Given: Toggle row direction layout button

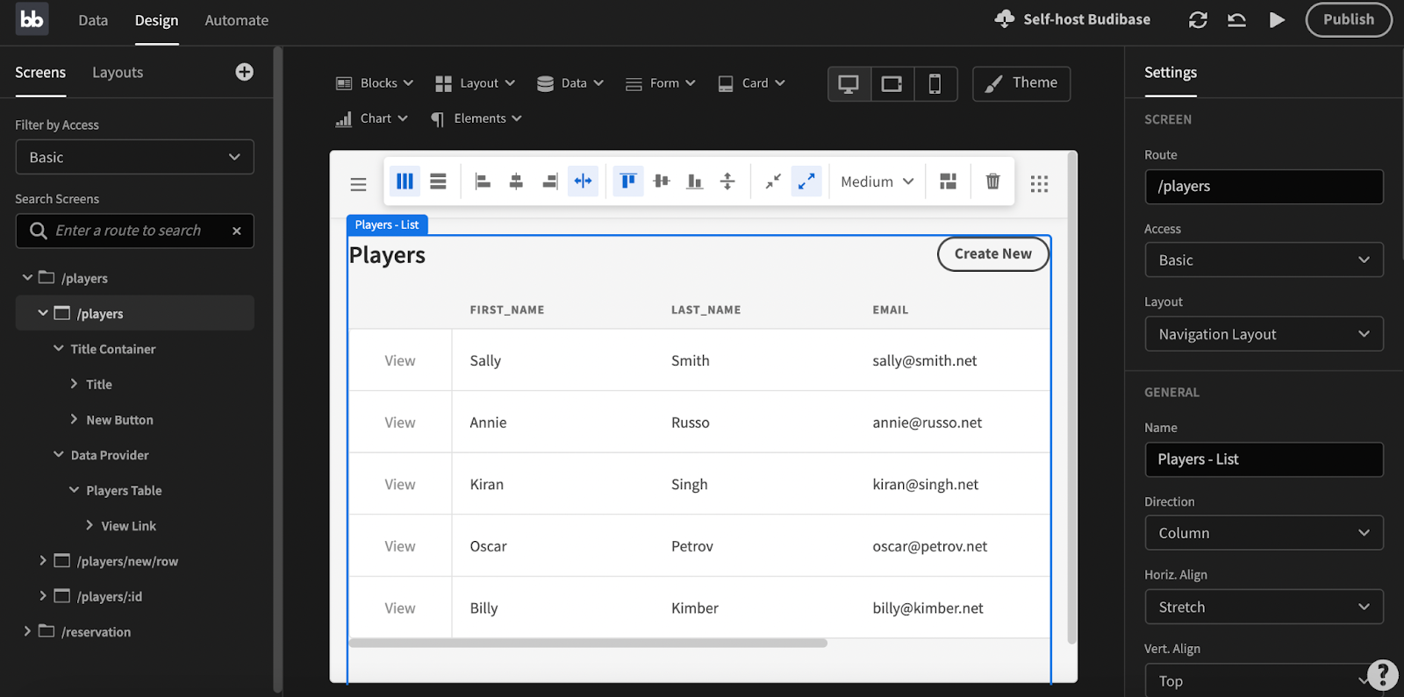Looking at the screenshot, I should [x=438, y=181].
